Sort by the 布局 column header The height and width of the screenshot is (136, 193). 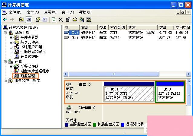pos(89,28)
